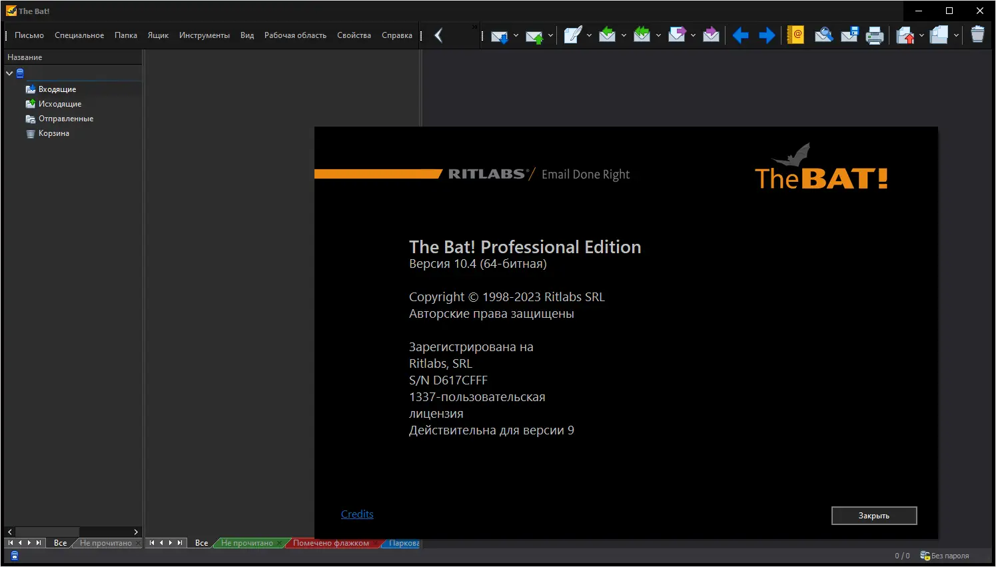Open the Вид menu

click(247, 35)
